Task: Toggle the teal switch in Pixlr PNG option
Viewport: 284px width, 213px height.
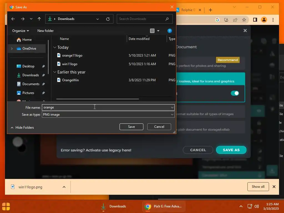Action: click(x=235, y=93)
